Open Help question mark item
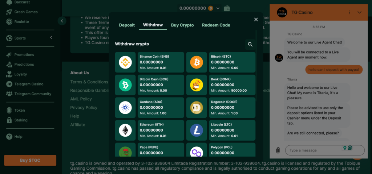The height and width of the screenshot is (174, 372). (x=14, y=137)
